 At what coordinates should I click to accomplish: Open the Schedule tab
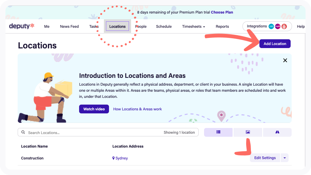[x=164, y=26]
